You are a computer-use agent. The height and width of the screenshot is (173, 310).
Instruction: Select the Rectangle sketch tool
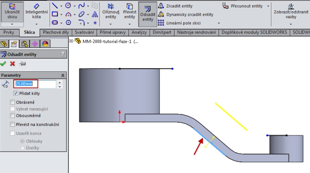pos(55,14)
